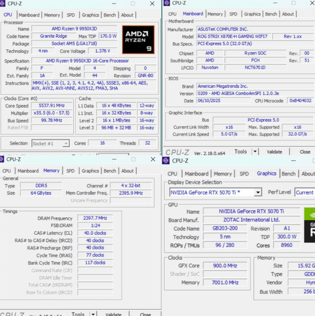
Task: Click Core Speed 5537.91 MHz value
Action: pos(52,106)
